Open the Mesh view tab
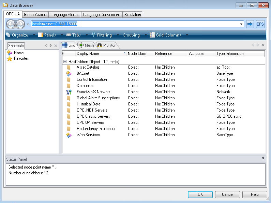 pos(86,45)
